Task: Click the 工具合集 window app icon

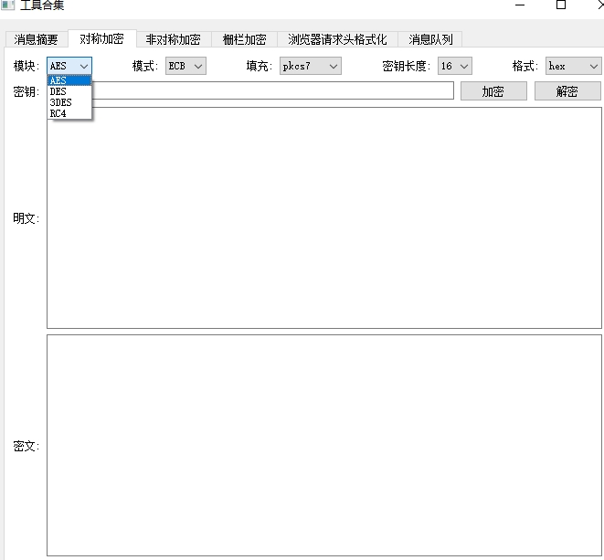Action: click(x=7, y=5)
